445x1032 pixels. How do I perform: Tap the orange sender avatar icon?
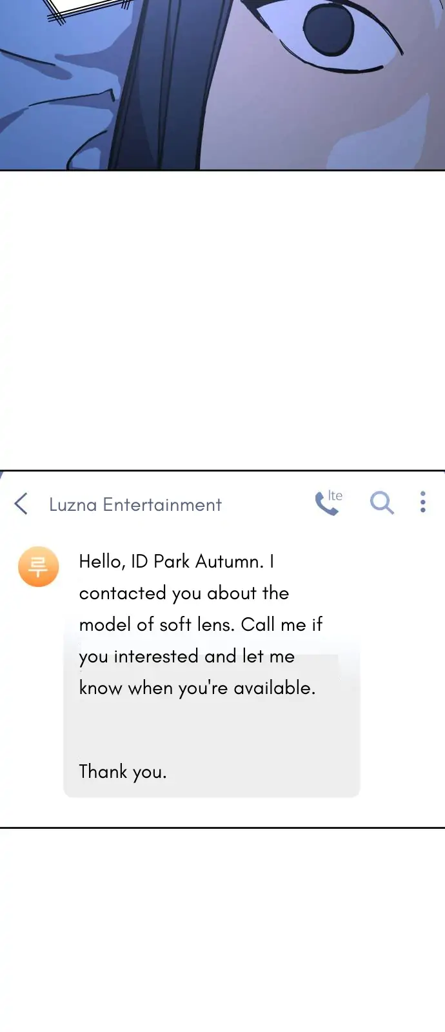tap(39, 567)
